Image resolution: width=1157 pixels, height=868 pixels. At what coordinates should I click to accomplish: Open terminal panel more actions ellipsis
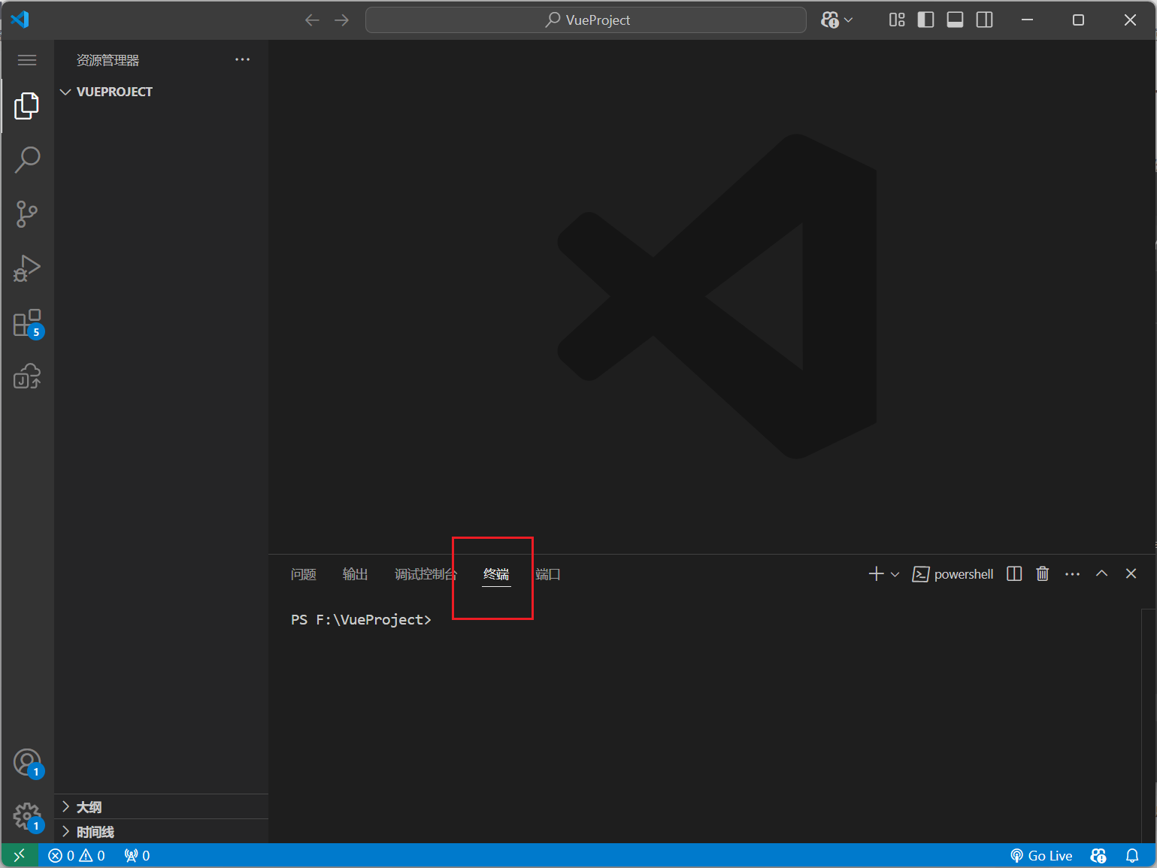click(1073, 574)
